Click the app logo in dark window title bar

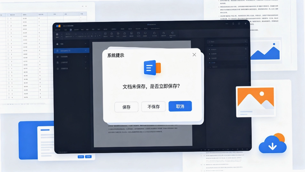[58, 26]
